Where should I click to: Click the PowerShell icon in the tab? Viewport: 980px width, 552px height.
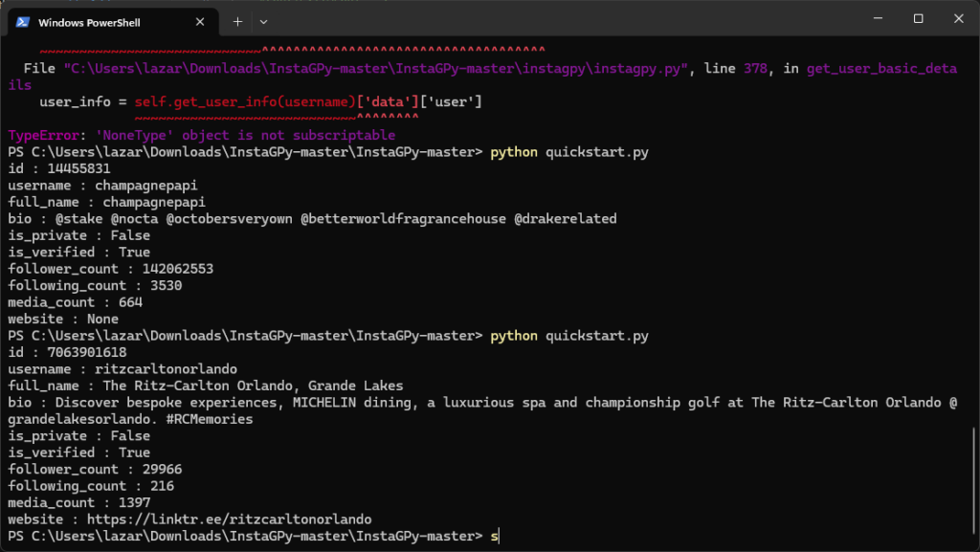[x=22, y=21]
